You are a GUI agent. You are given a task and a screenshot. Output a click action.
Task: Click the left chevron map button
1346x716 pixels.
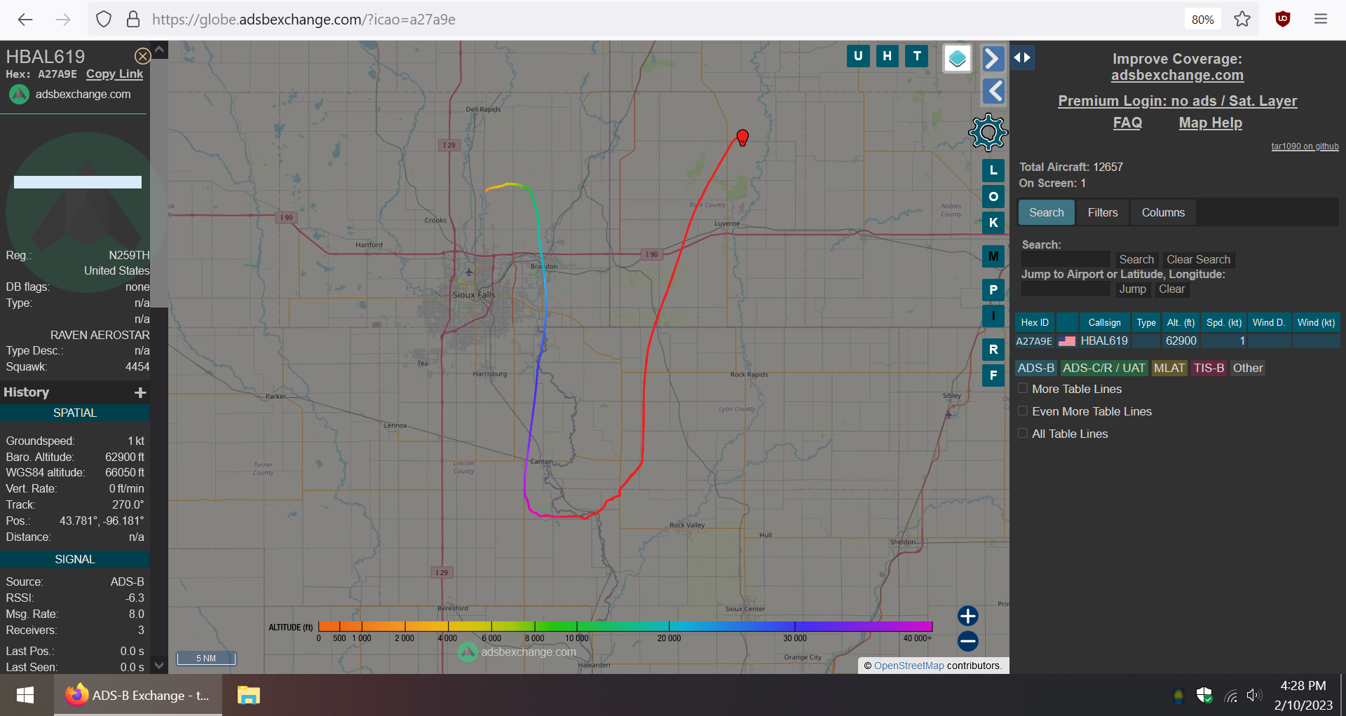coord(993,91)
